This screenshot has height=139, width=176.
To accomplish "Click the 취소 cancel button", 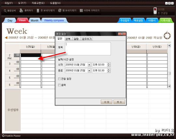I will tap(119, 102).
